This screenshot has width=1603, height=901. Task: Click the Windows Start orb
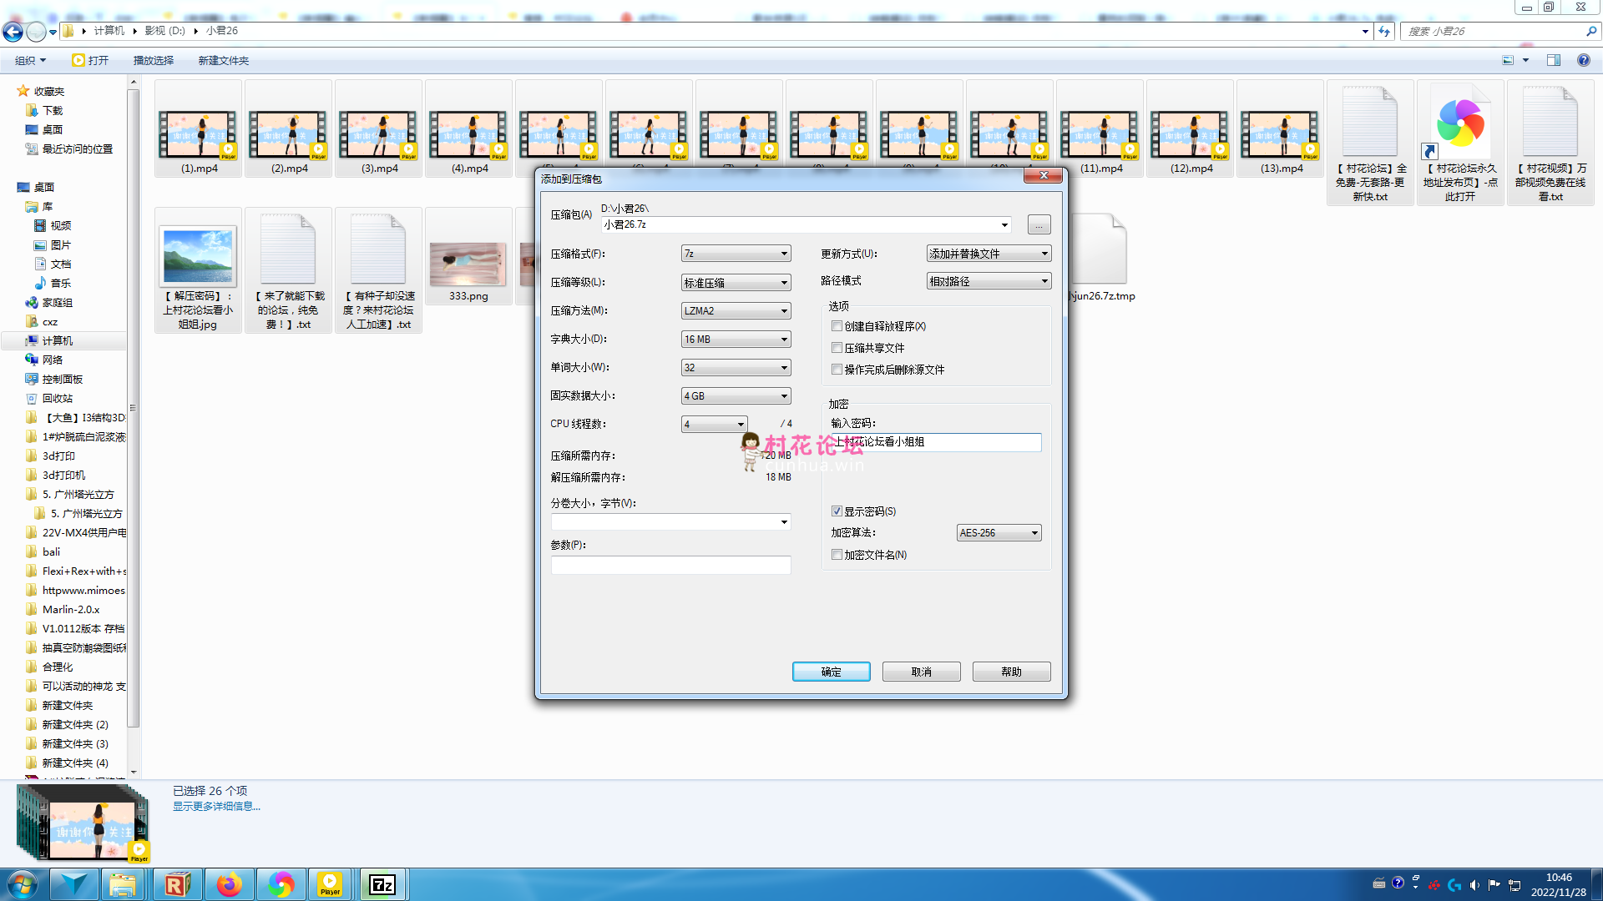(23, 884)
